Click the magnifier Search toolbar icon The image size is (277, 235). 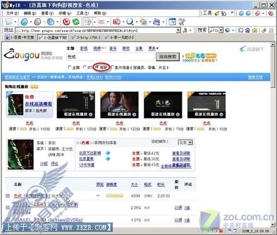click(130, 22)
